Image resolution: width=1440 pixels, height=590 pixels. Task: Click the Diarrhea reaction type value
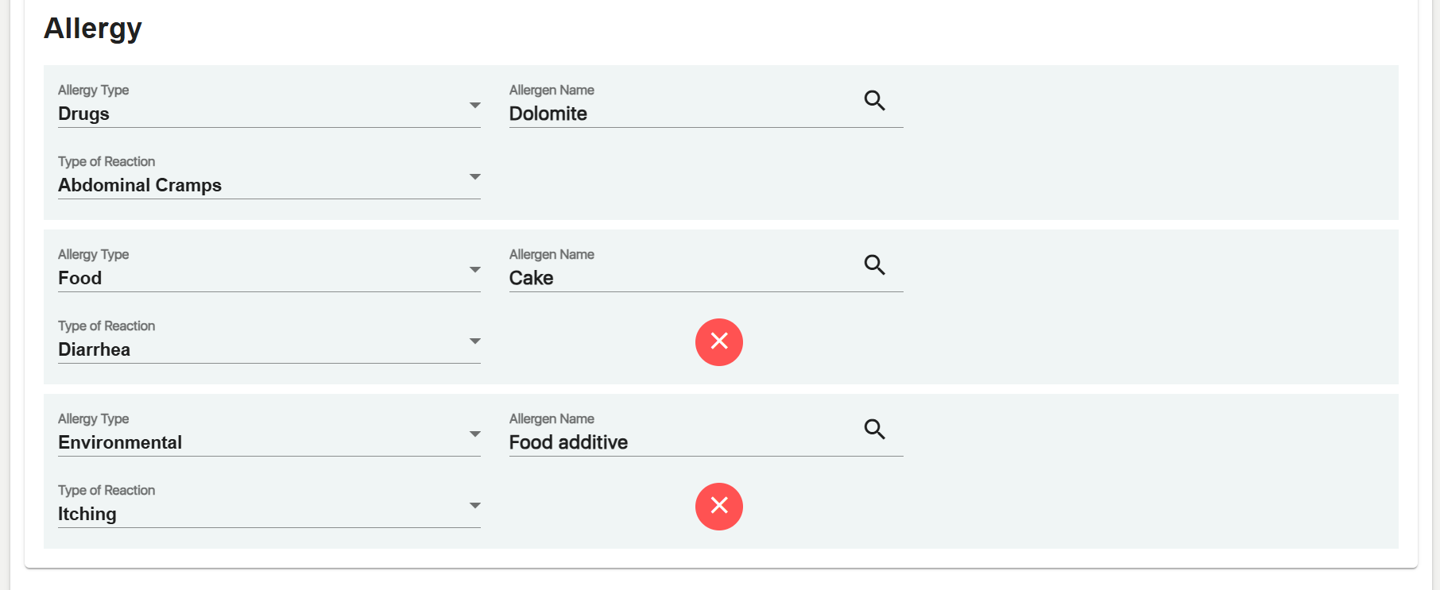[x=95, y=350]
